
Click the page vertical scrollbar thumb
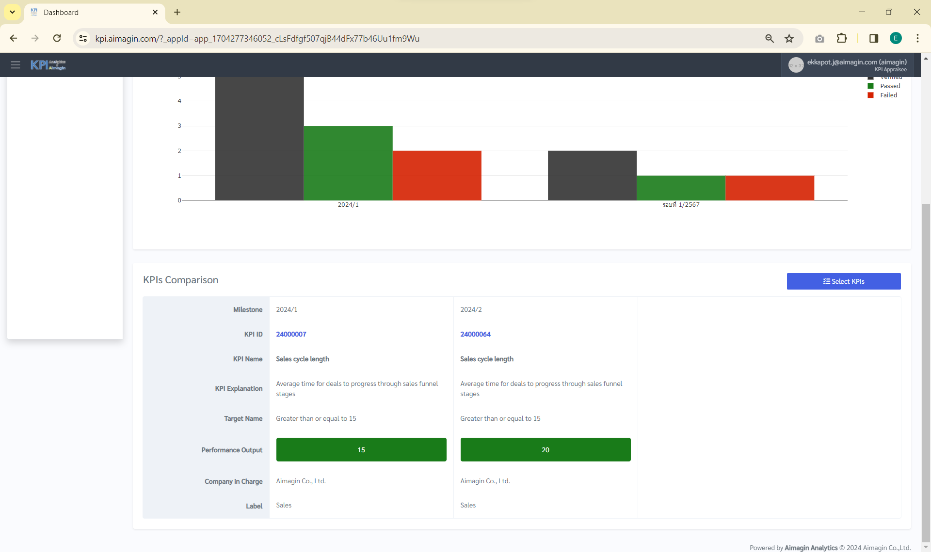[926, 373]
